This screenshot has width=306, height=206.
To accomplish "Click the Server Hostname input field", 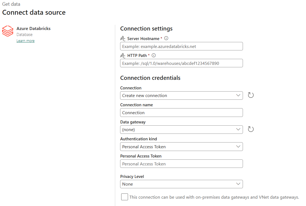I will [181, 46].
